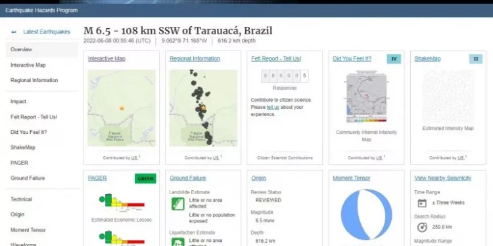Select Impact in the sidebar

pos(18,102)
